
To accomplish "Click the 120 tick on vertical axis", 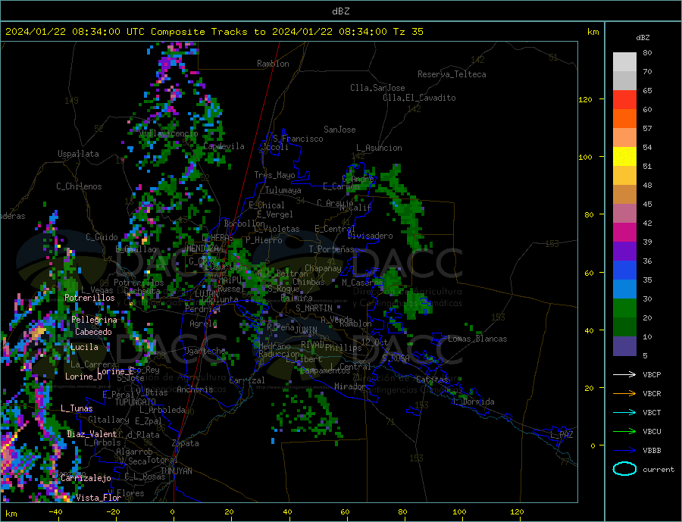I will (x=585, y=99).
